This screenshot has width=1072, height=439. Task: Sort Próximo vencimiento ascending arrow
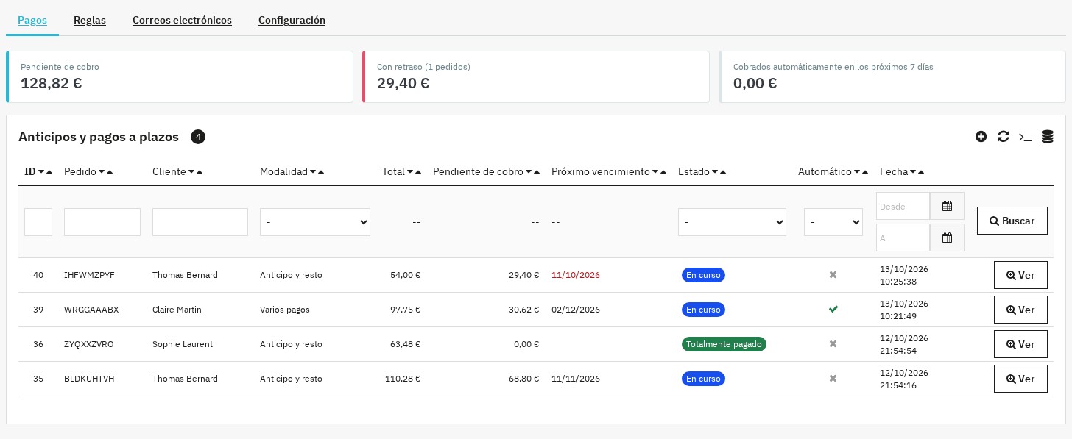click(x=663, y=172)
